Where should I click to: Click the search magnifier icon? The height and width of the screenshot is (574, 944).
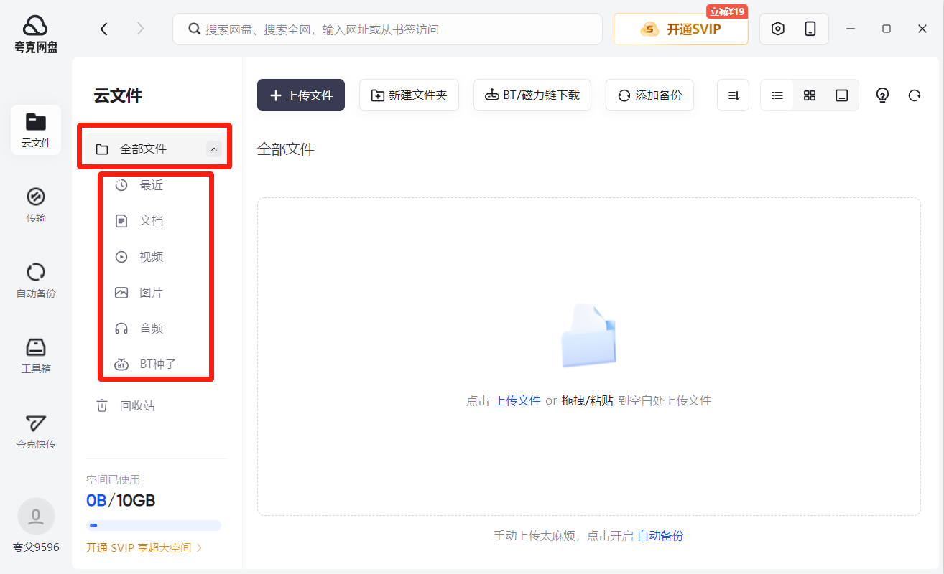(194, 29)
